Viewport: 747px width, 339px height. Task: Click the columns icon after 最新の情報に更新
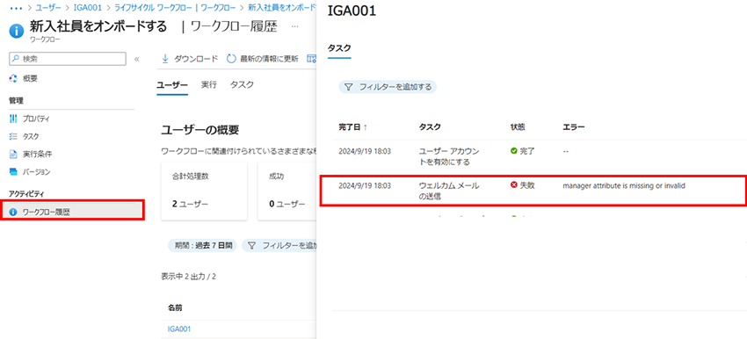point(312,59)
